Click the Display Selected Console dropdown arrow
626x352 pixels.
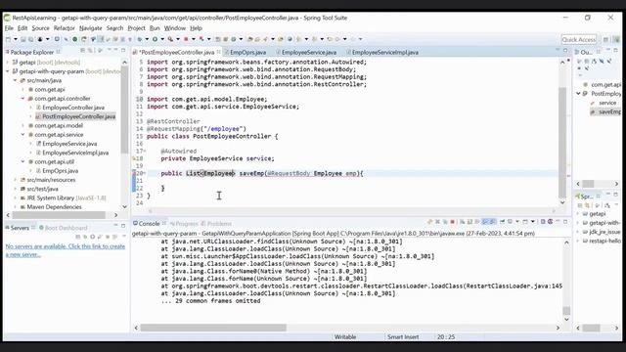[x=517, y=222]
